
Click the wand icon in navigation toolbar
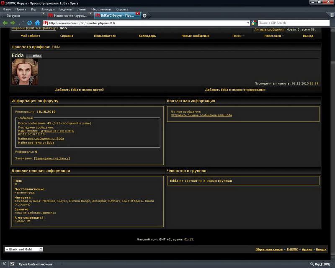[21, 23]
